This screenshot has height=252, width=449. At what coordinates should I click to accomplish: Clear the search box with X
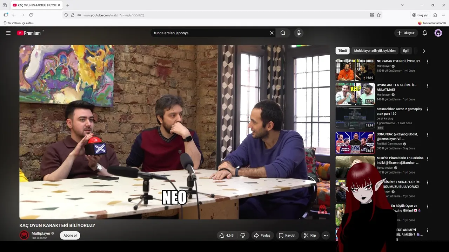click(x=272, y=33)
